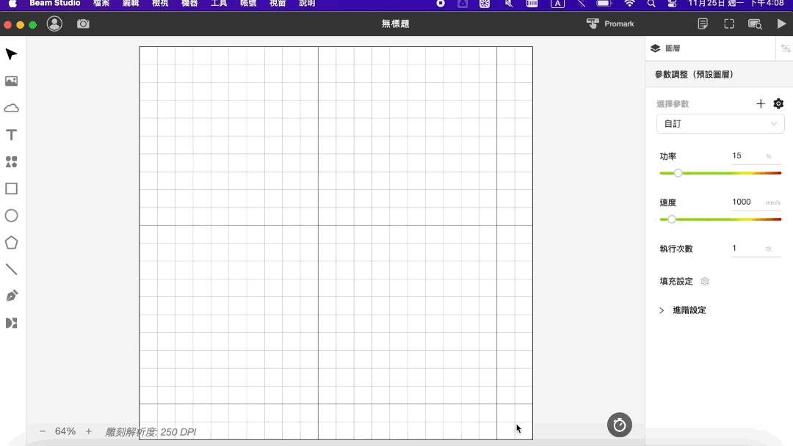Switch to the layers tab
Viewport: 793px width, 446px height.
[665, 48]
